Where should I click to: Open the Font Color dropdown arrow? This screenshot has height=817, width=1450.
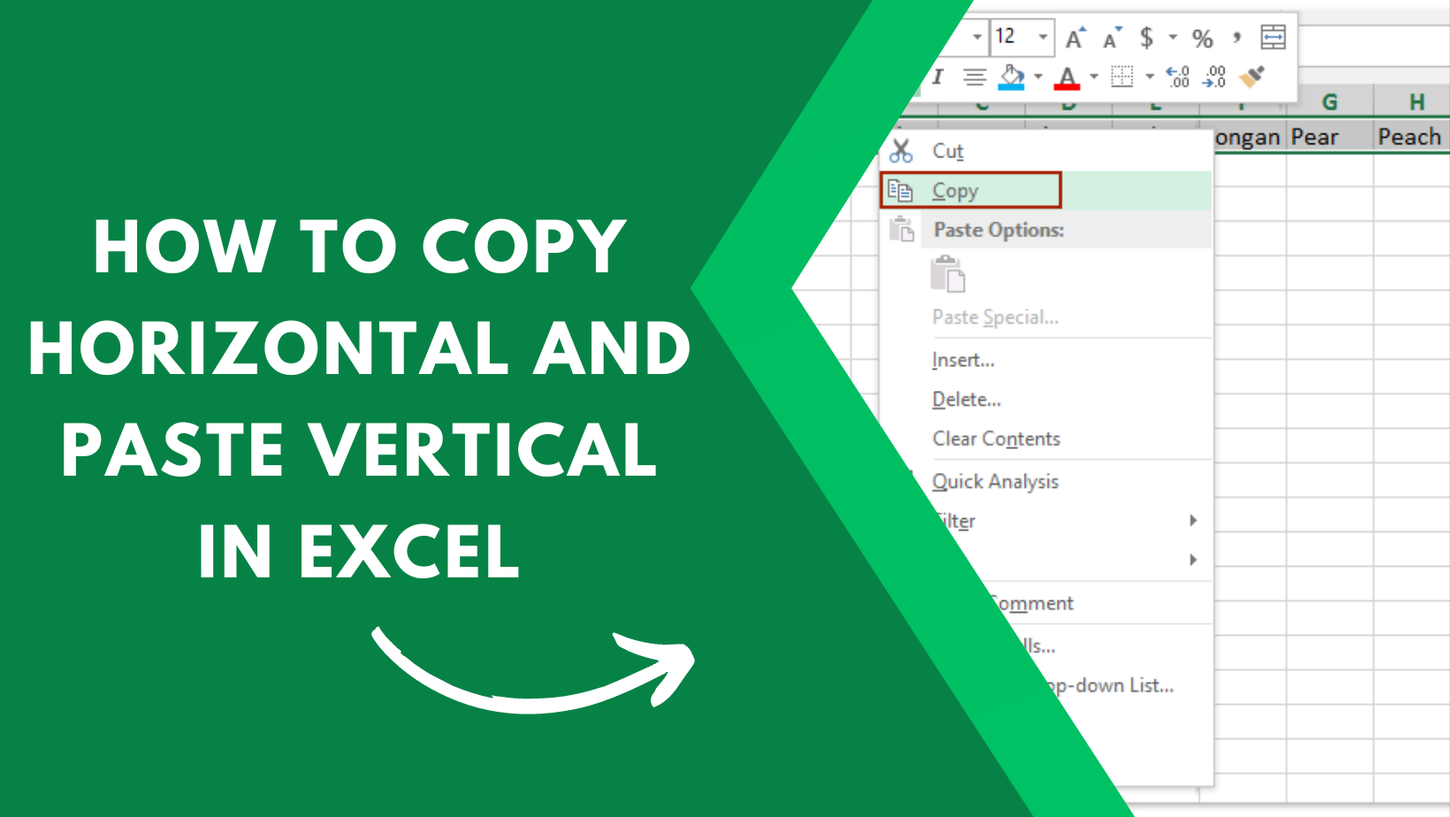point(1094,77)
